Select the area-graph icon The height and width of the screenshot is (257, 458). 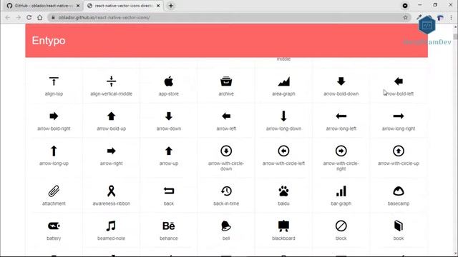[283, 81]
